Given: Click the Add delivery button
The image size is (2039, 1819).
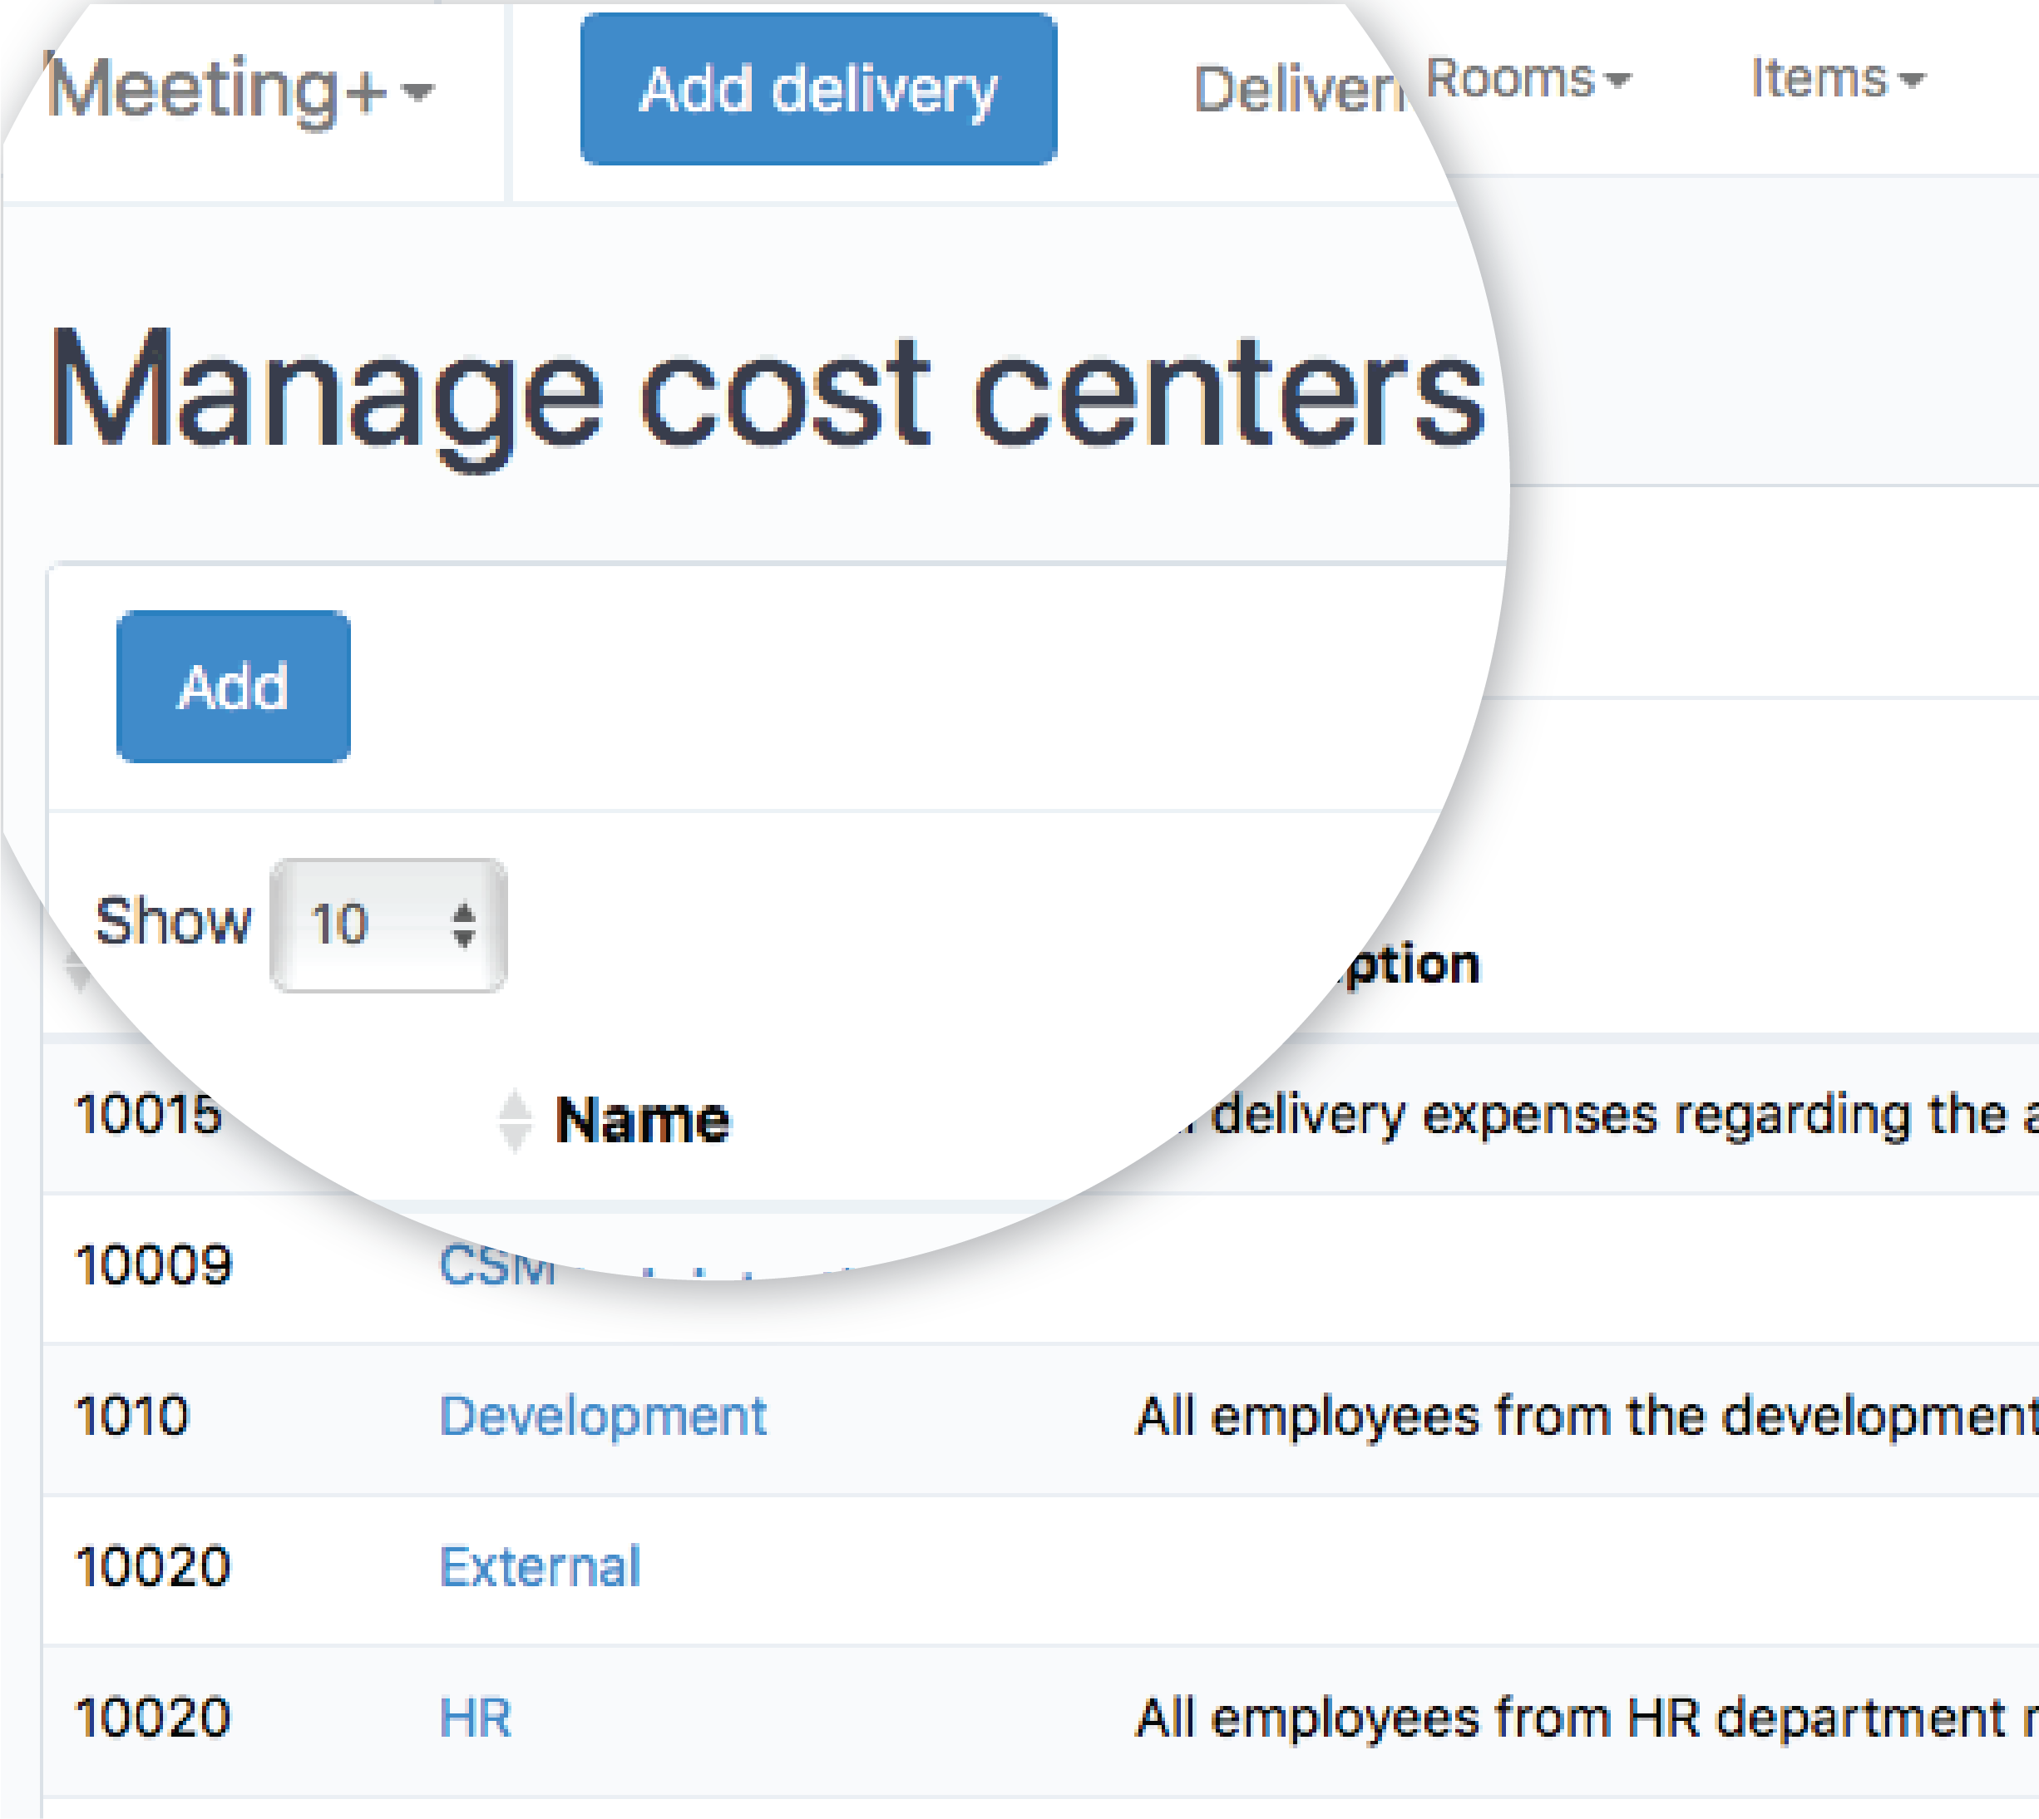Looking at the screenshot, I should 818,89.
